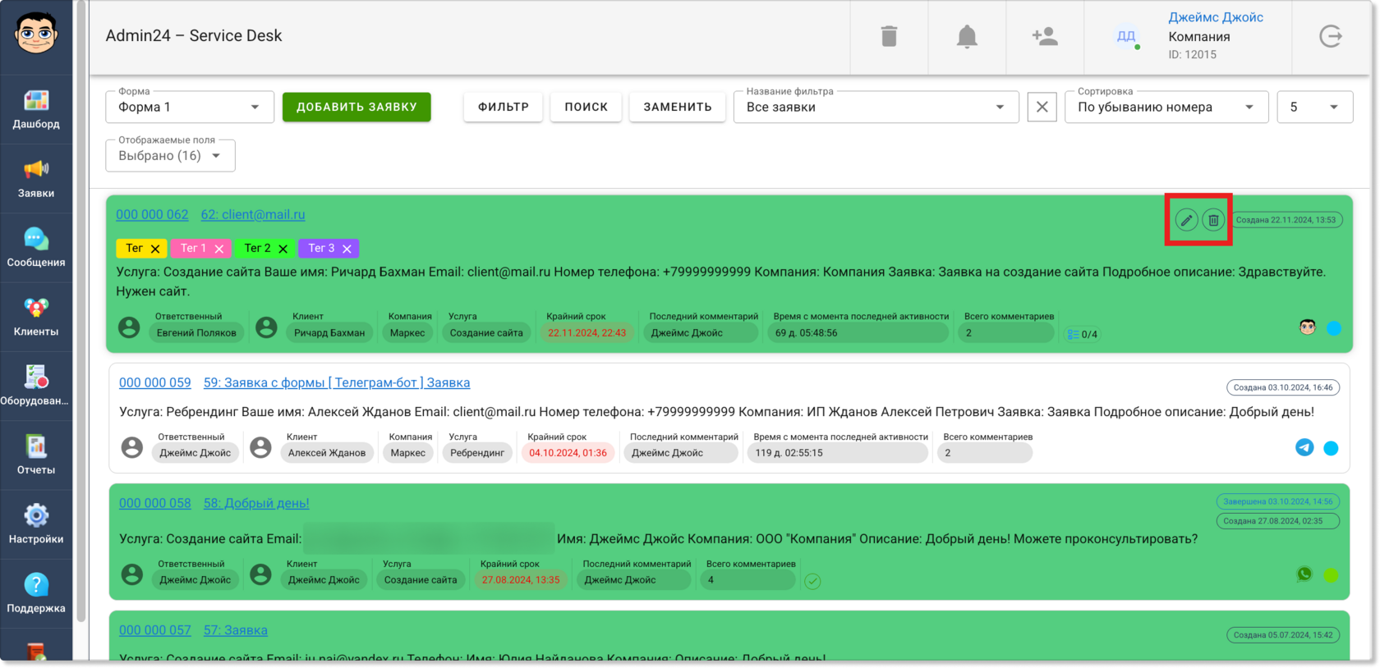Screen dimensions: 1380x668
Task: Click the ПОИСК button
Action: pyautogui.click(x=586, y=107)
